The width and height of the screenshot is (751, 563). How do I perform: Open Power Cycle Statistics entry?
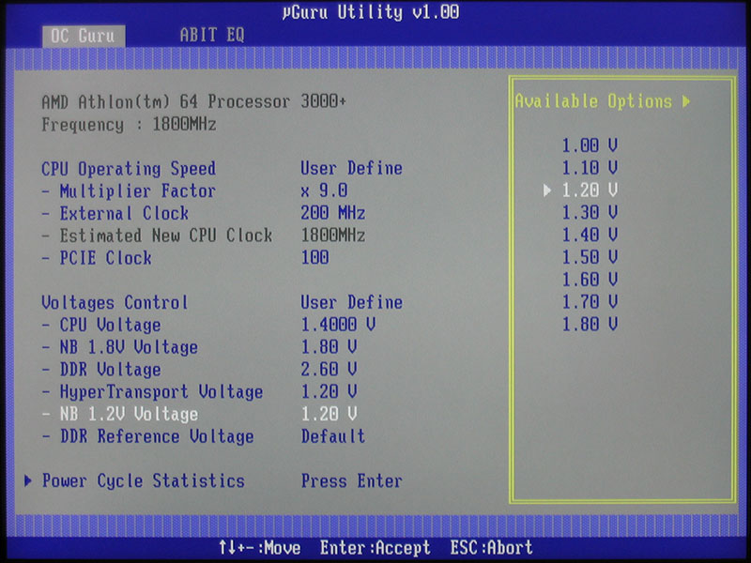[144, 480]
